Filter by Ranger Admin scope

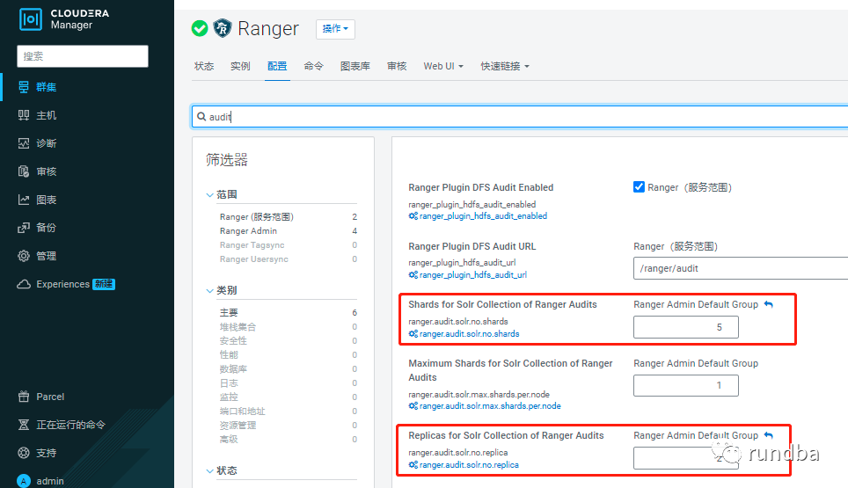[248, 230]
